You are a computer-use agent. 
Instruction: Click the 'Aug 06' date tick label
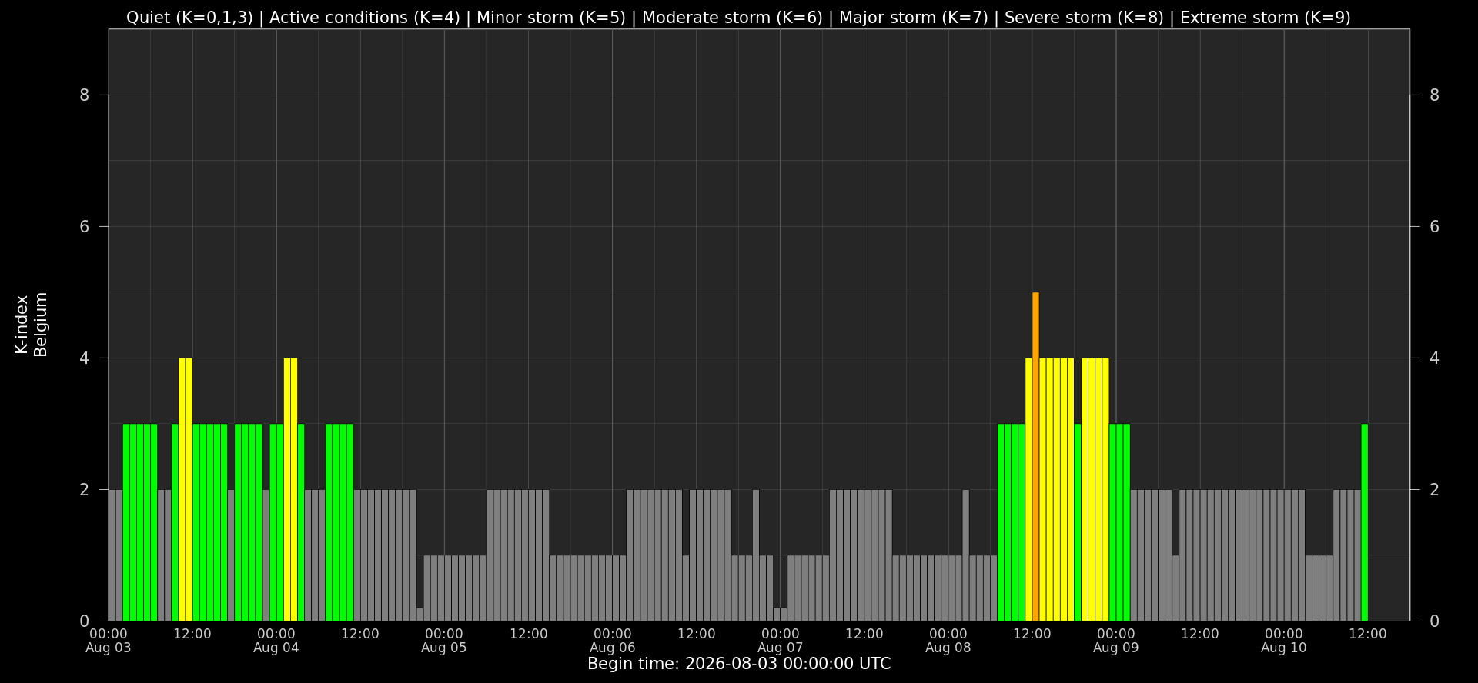click(x=613, y=648)
